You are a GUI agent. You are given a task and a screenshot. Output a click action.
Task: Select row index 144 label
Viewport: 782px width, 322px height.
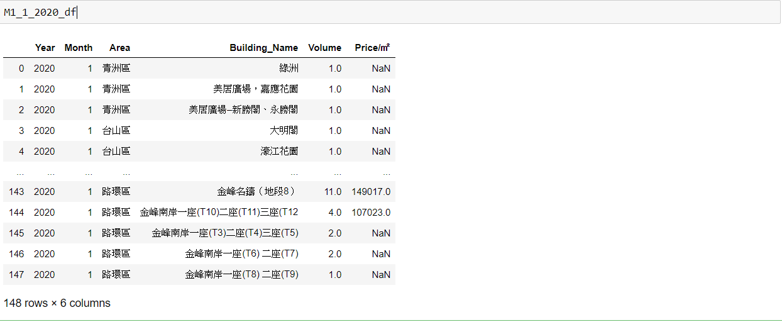point(17,213)
